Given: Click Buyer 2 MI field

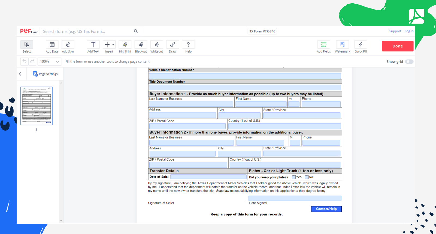Looking at the screenshot, I should [295, 143].
